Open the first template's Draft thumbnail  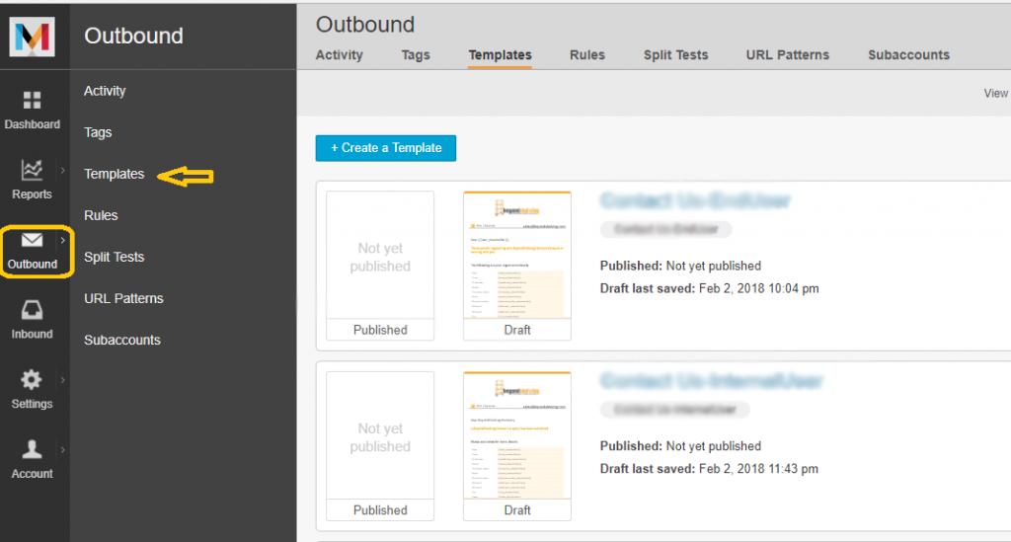pyautogui.click(x=517, y=257)
